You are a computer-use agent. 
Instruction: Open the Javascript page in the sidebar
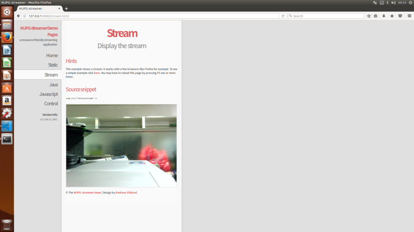click(x=49, y=94)
